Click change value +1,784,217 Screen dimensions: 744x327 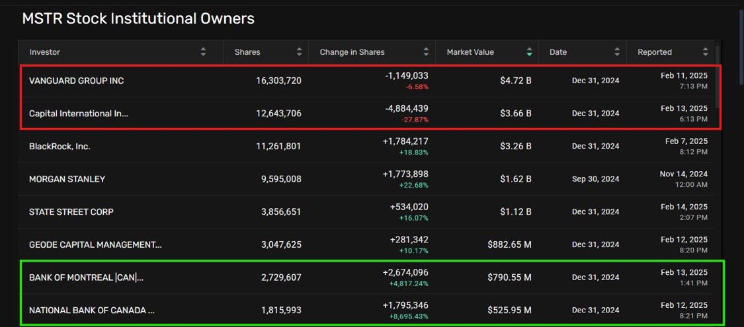point(405,141)
